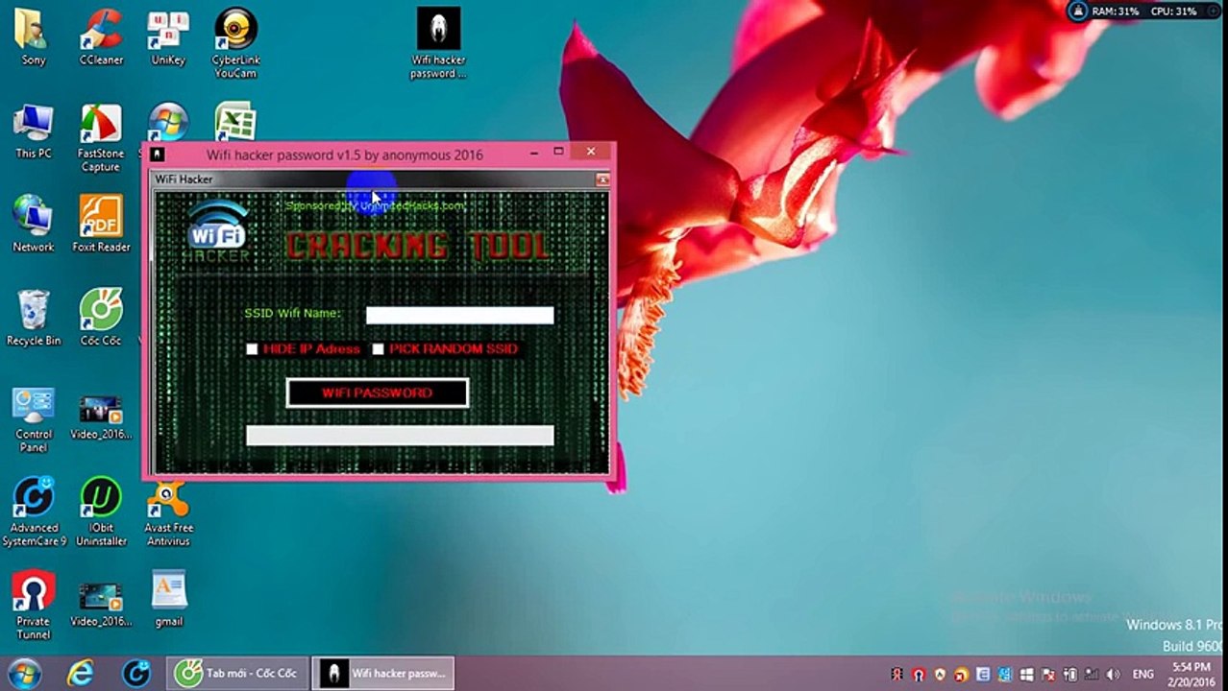Click the network signal tray icon
This screenshot has height=691, width=1228.
pyautogui.click(x=1093, y=675)
